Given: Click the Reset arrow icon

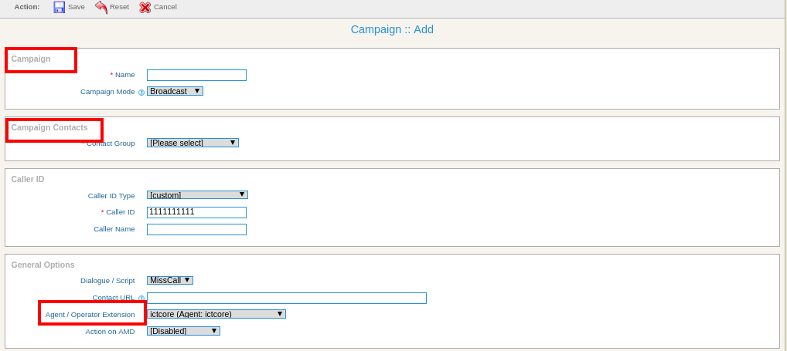Looking at the screenshot, I should point(101,7).
